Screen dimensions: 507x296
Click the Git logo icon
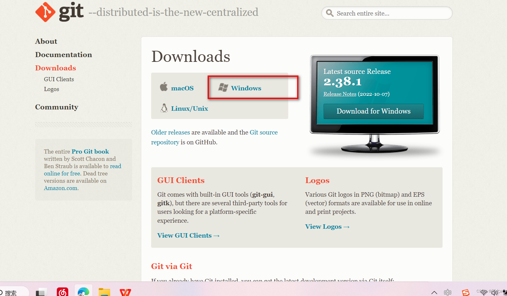45,12
